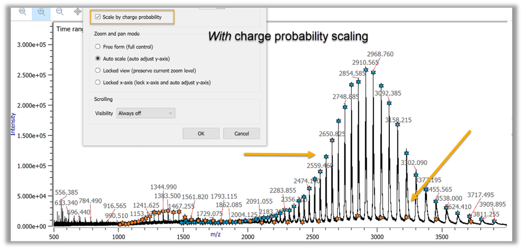Click peak label 1344.990
This screenshot has height=249, width=523.
point(164,187)
